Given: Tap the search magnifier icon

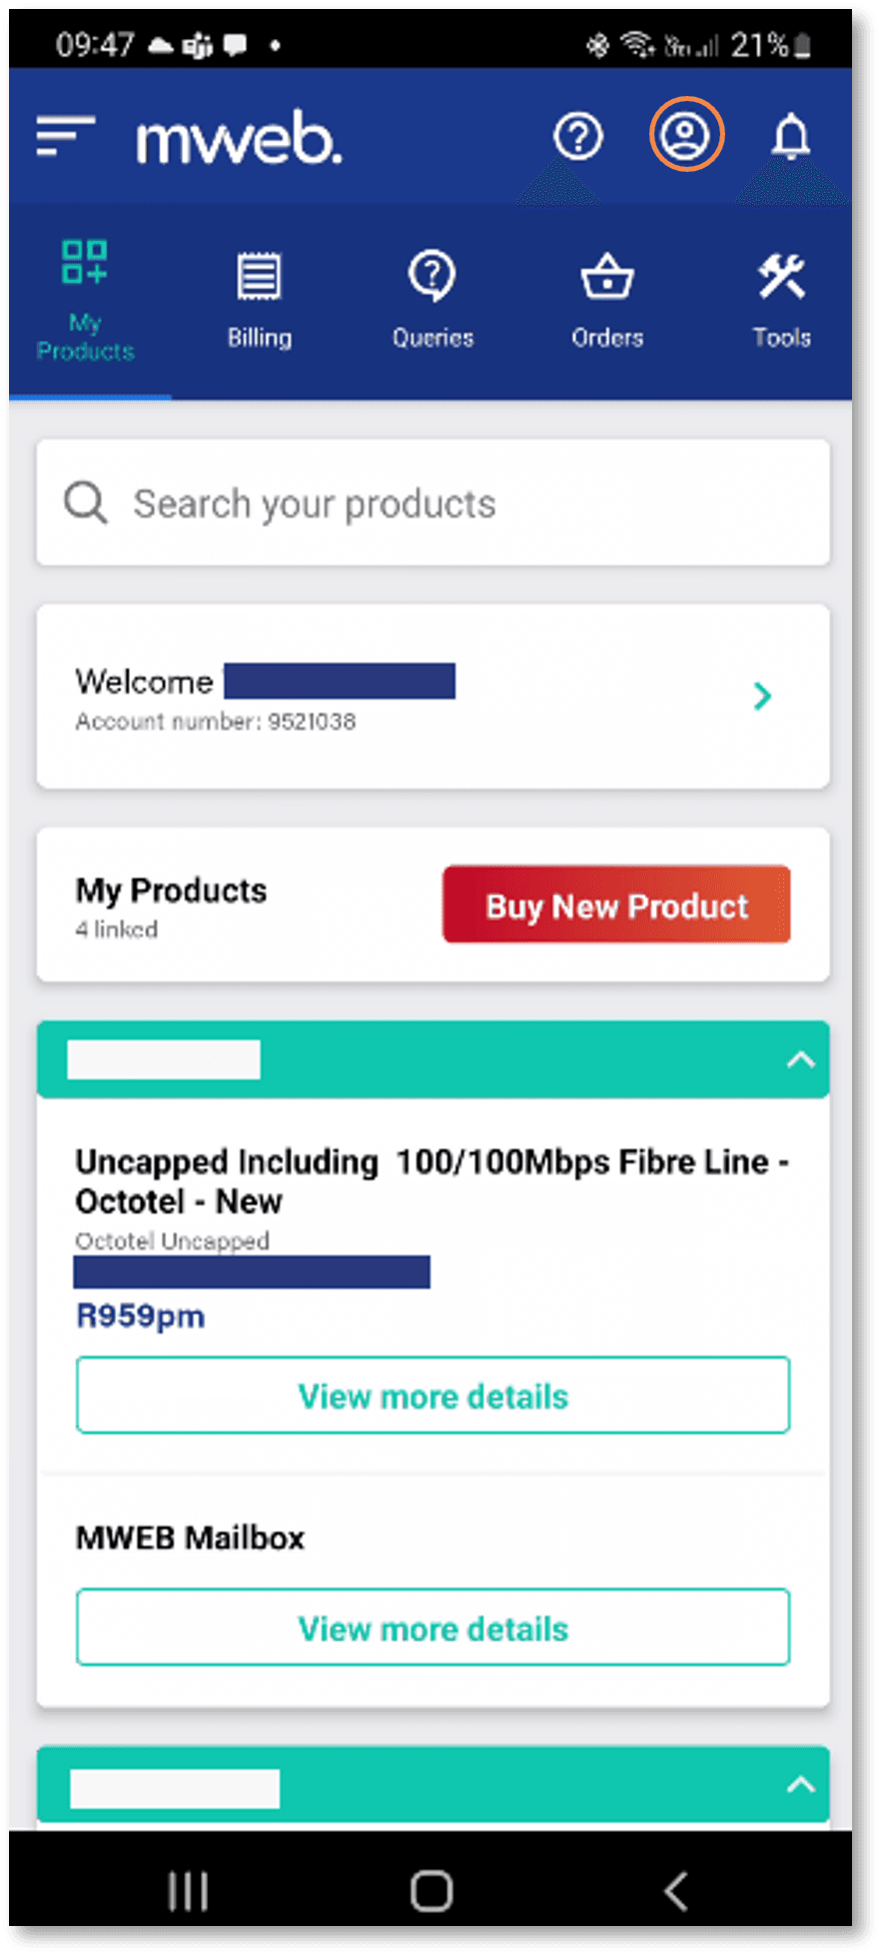Looking at the screenshot, I should (x=85, y=503).
